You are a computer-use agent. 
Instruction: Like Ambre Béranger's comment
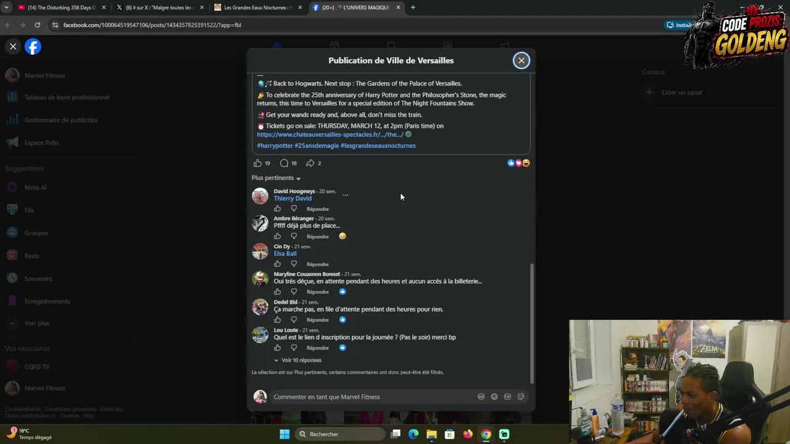[278, 237]
